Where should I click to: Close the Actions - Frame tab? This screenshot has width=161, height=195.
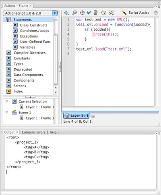[x=31, y=6]
